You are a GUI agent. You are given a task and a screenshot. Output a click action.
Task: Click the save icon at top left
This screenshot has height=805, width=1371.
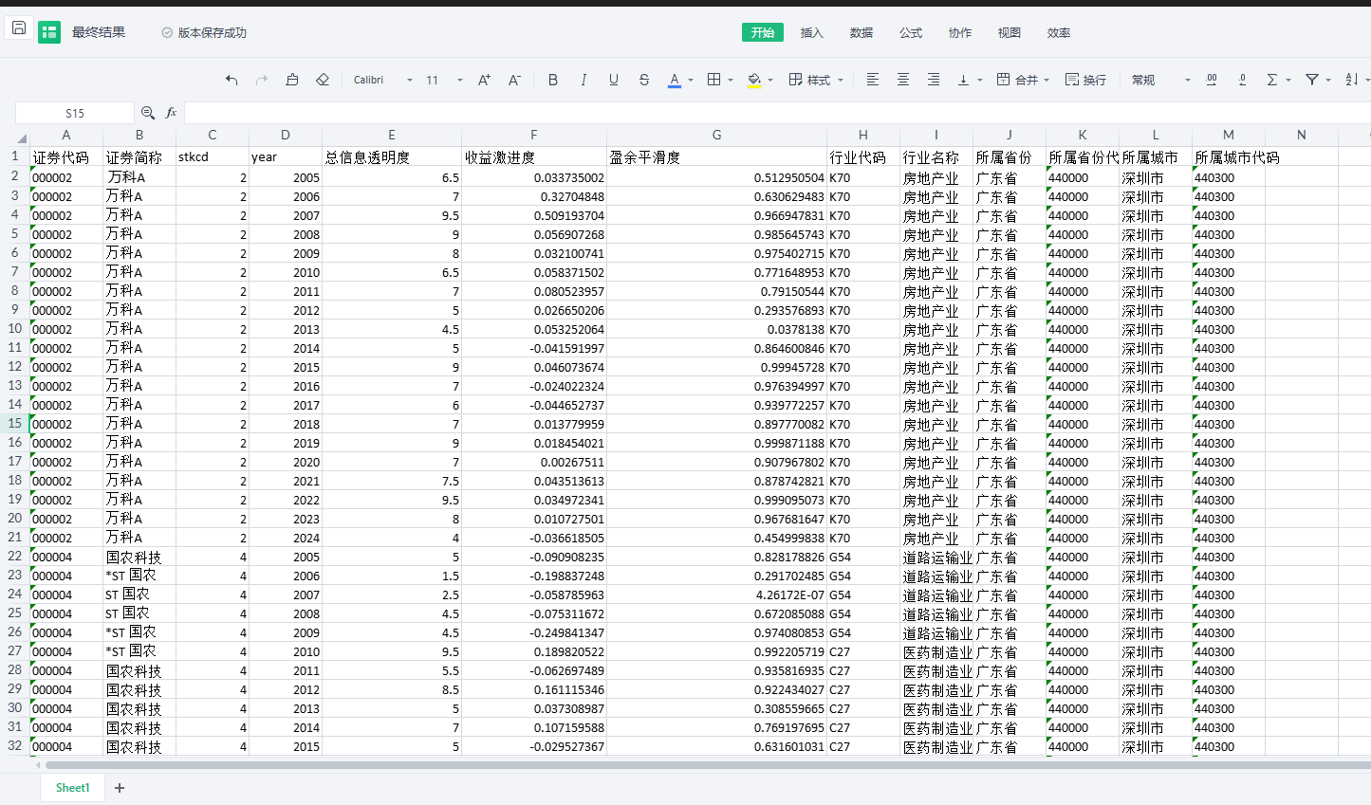pyautogui.click(x=19, y=28)
